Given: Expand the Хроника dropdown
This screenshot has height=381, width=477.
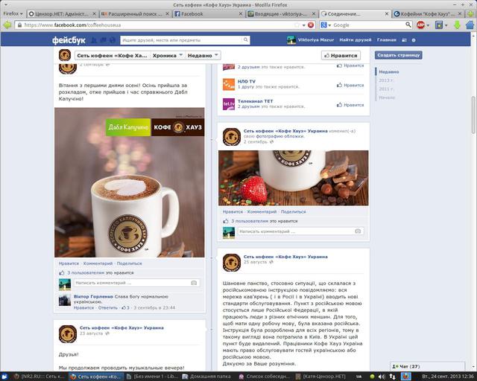Looking at the screenshot, I should [x=167, y=56].
